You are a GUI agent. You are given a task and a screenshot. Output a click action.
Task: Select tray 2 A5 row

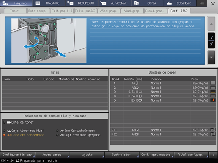pyautogui.click(x=163, y=87)
